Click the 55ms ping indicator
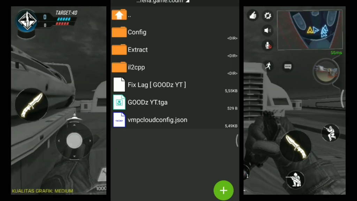The width and height of the screenshot is (357, 201). [336, 53]
